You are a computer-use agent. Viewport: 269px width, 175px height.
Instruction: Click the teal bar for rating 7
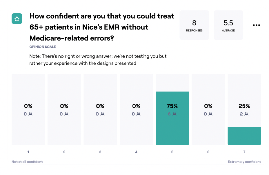[244, 136]
